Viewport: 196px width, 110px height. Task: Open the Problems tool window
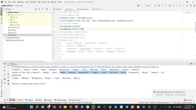pyautogui.click(x=29, y=100)
